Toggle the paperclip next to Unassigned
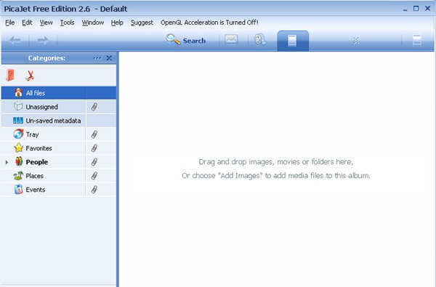This screenshot has height=287, width=436. coord(94,107)
